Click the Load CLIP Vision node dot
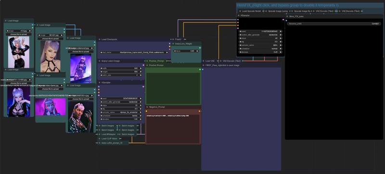385x174 pixels. coord(100,139)
